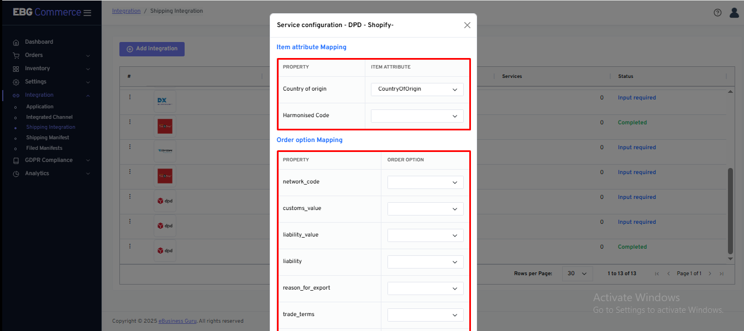The height and width of the screenshot is (331, 744).
Task: Expand the reason_for_export dropdown
Action: (425, 288)
